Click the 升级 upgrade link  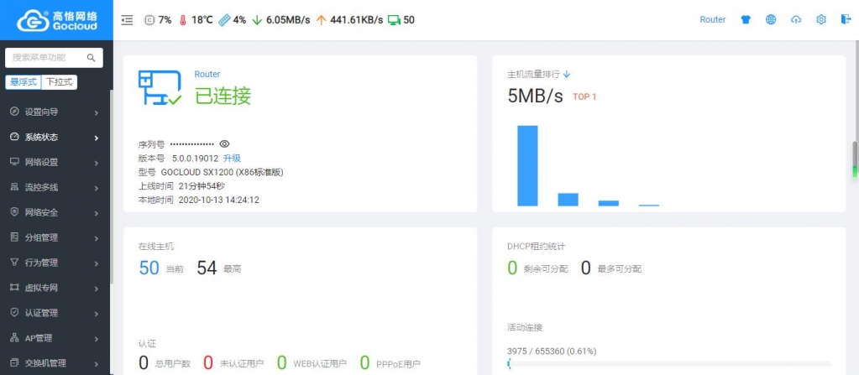pyautogui.click(x=232, y=158)
